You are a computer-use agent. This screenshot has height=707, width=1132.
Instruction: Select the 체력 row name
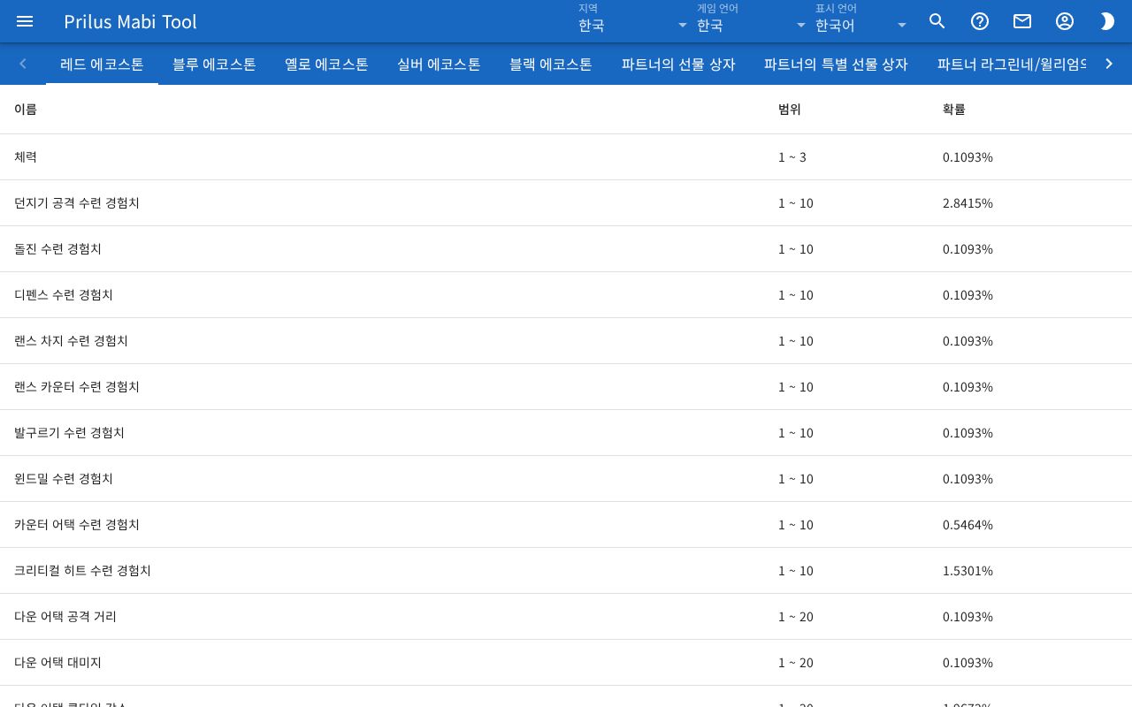26,157
